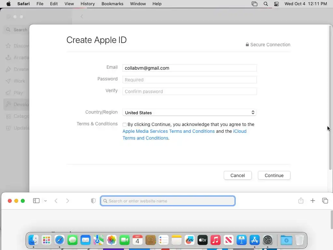Agree to Terms & Conditions checkbox
Image resolution: width=333 pixels, height=250 pixels.
pos(125,125)
